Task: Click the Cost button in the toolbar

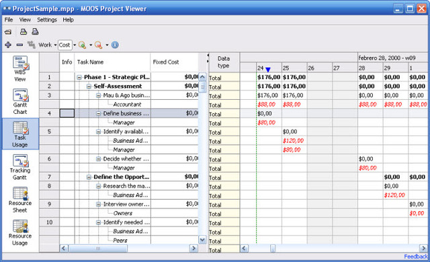Action: [x=64, y=45]
